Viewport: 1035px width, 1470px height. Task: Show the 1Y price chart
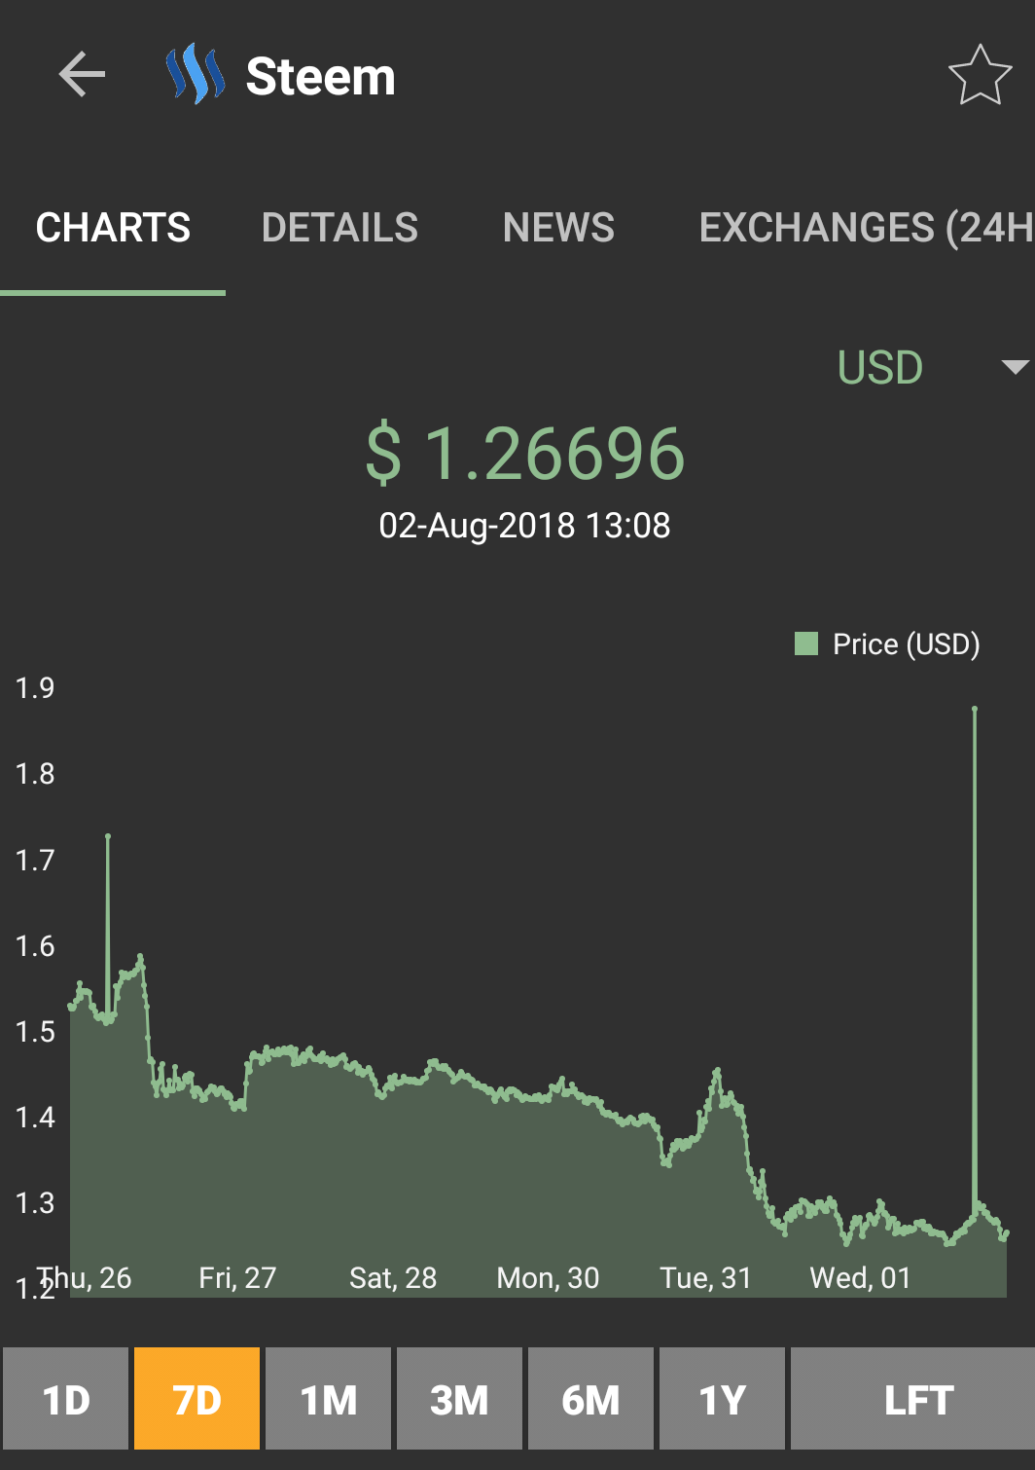coord(722,1399)
